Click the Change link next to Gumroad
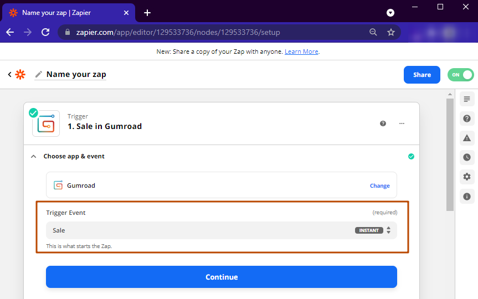 click(379, 185)
